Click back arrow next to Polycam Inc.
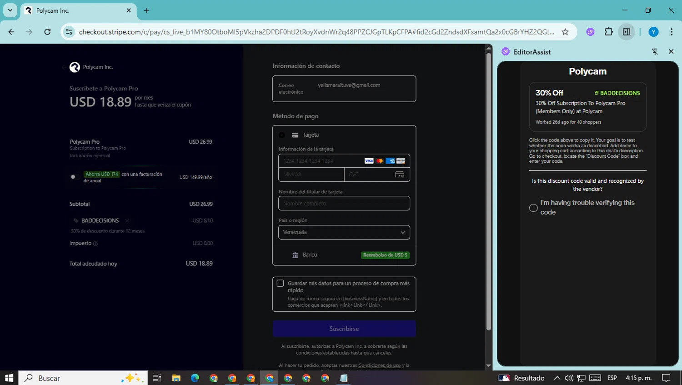Image resolution: width=682 pixels, height=385 pixels. (x=64, y=67)
